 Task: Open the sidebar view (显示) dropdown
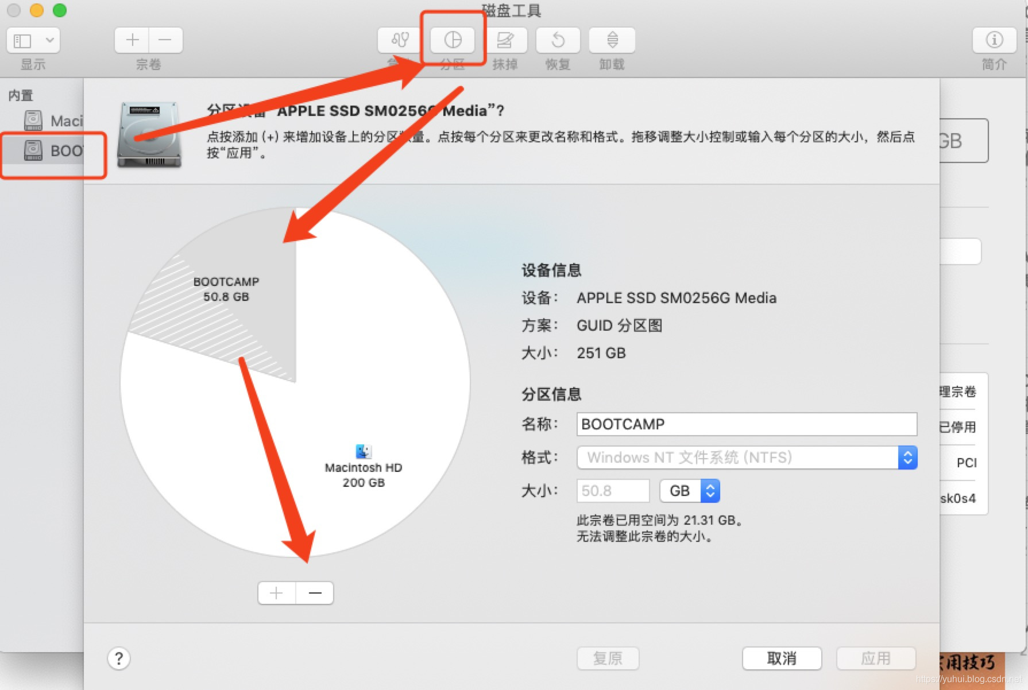point(33,40)
